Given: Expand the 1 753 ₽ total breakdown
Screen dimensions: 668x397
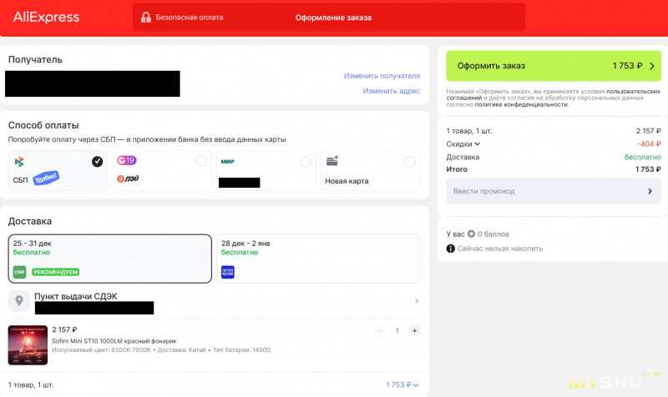Looking at the screenshot, I should pyautogui.click(x=402, y=384).
